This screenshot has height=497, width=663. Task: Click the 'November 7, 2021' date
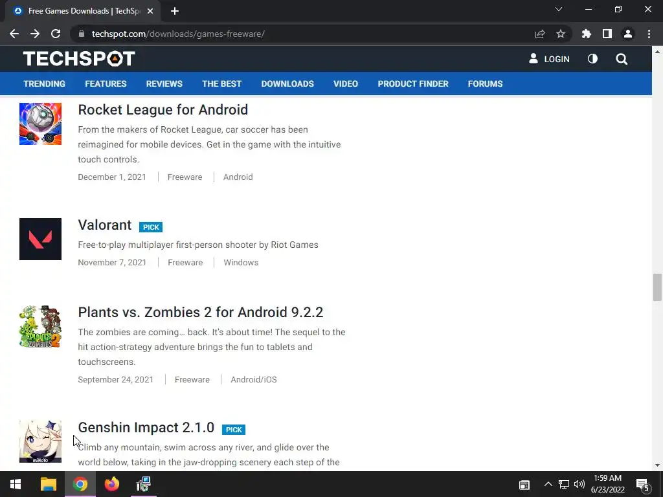(x=112, y=263)
